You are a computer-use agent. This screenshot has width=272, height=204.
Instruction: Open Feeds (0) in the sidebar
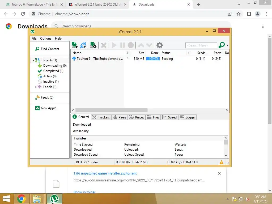tap(44, 97)
